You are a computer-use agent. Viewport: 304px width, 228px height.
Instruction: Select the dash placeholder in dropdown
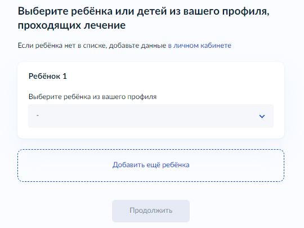[38, 115]
